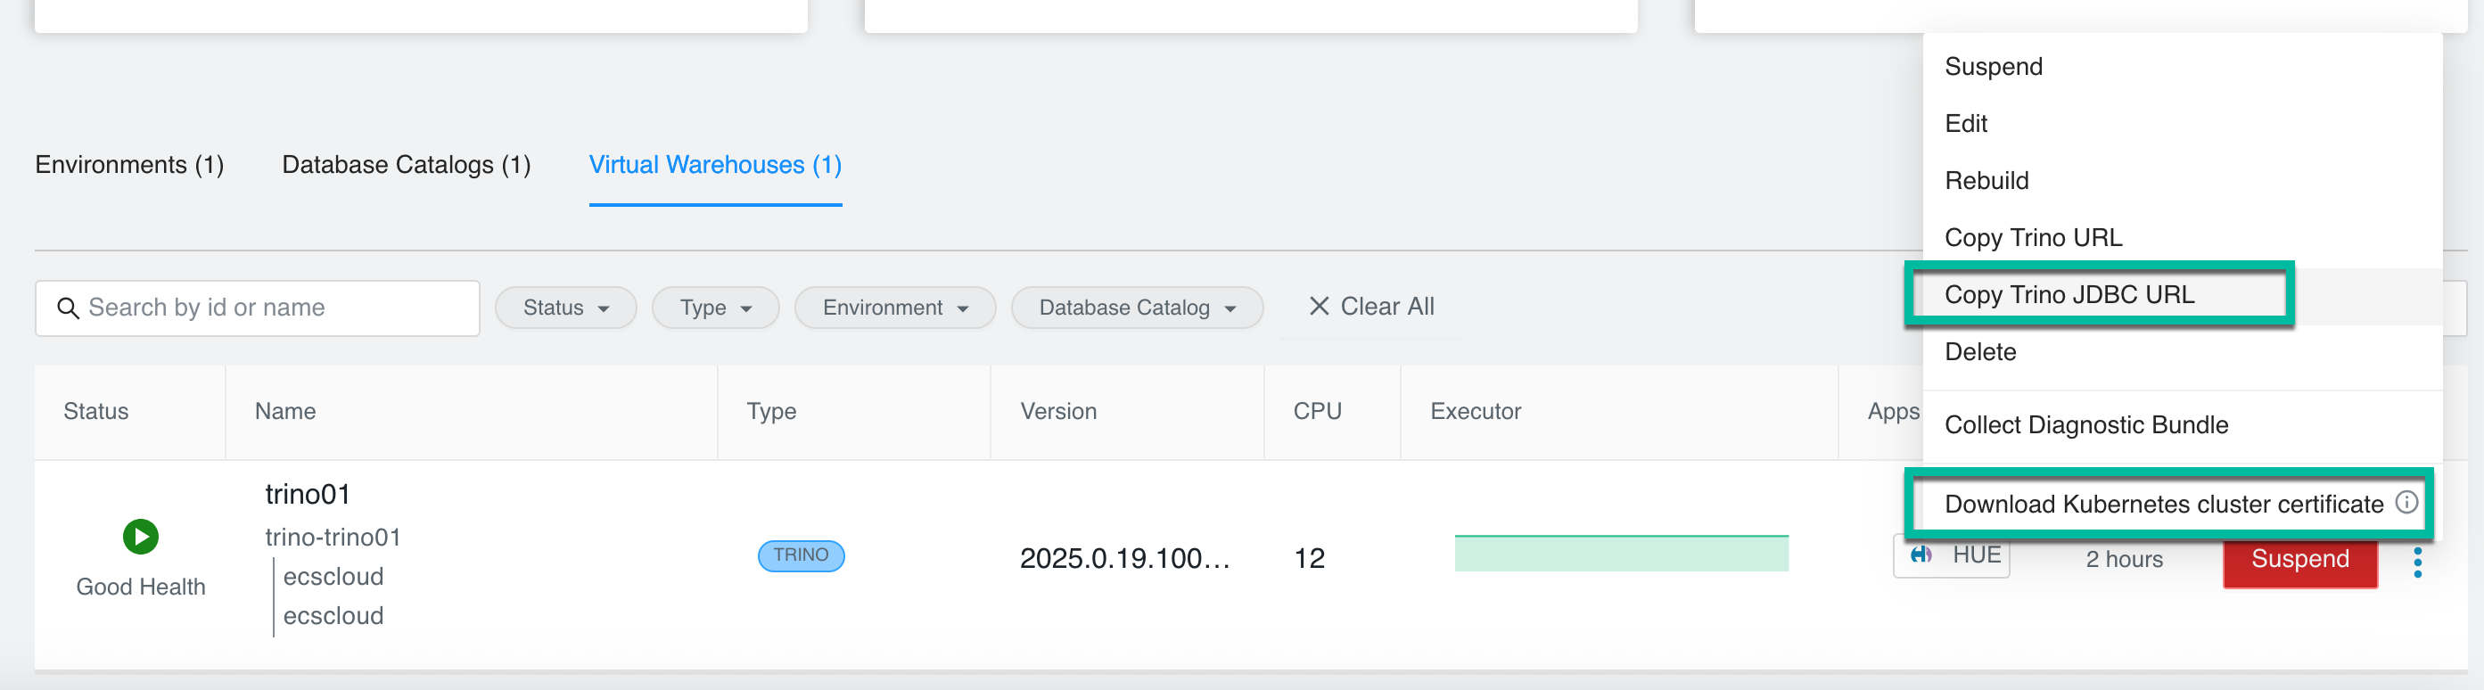Image resolution: width=2484 pixels, height=690 pixels.
Task: Expand the Status filter dropdown
Action: click(565, 308)
